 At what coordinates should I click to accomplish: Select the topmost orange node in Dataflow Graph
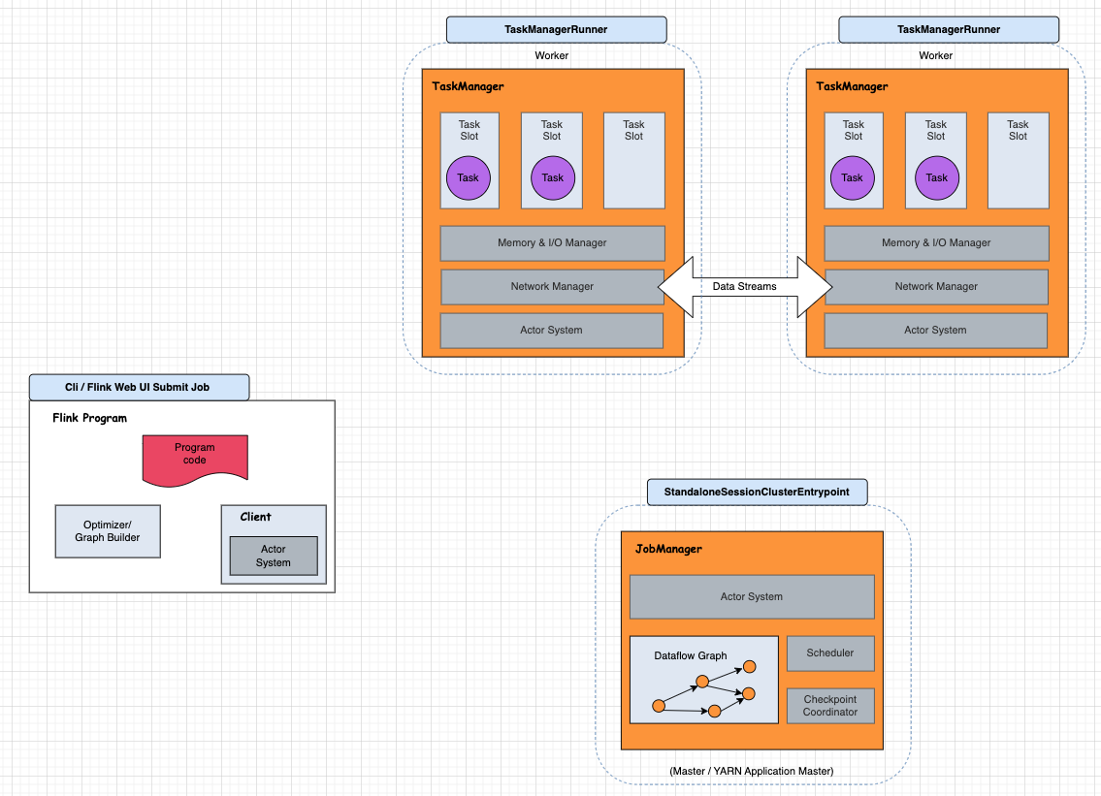click(x=750, y=667)
